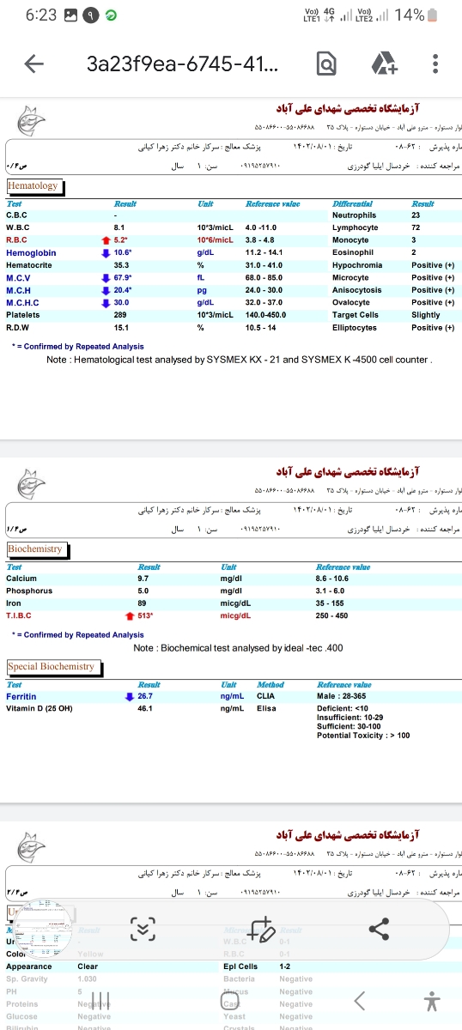Screen dimensions: 462x1030
Task: Tap the Vitamin D result 46.1
Action: (145, 709)
